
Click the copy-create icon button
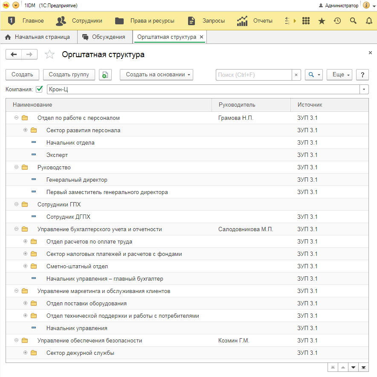(x=105, y=75)
